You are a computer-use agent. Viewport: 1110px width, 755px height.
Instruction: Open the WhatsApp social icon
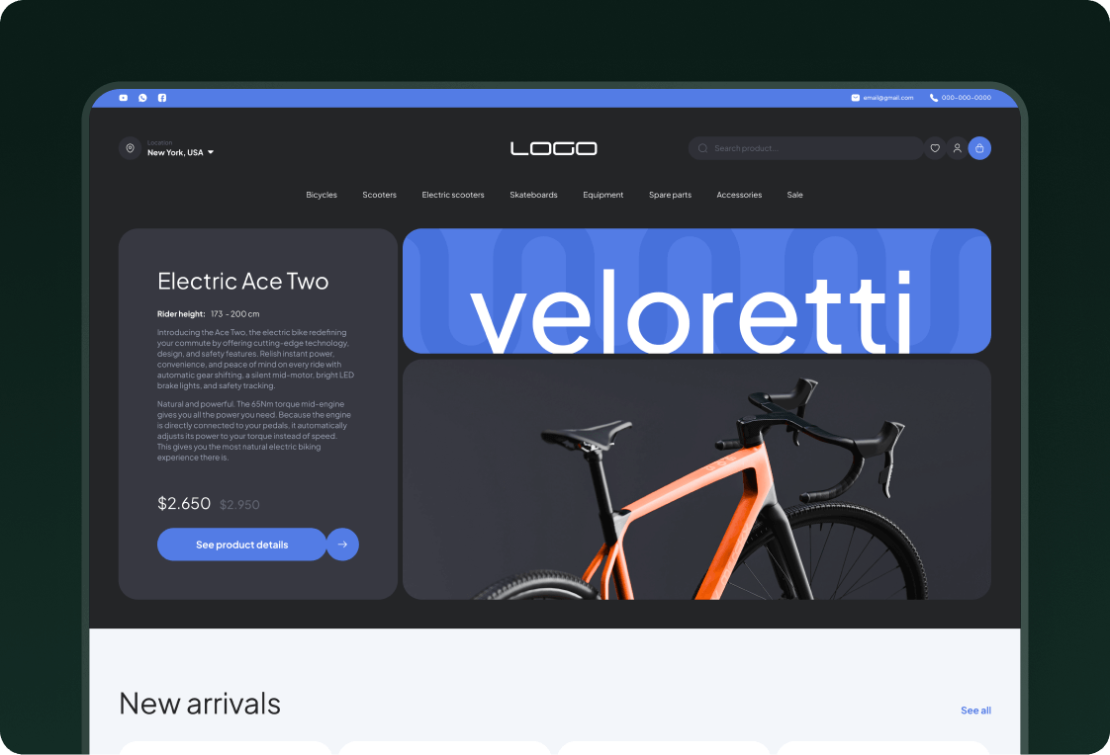tap(143, 98)
